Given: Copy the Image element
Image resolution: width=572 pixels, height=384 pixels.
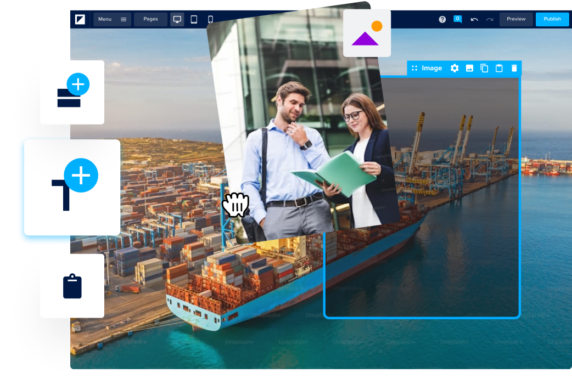Looking at the screenshot, I should click(x=484, y=68).
